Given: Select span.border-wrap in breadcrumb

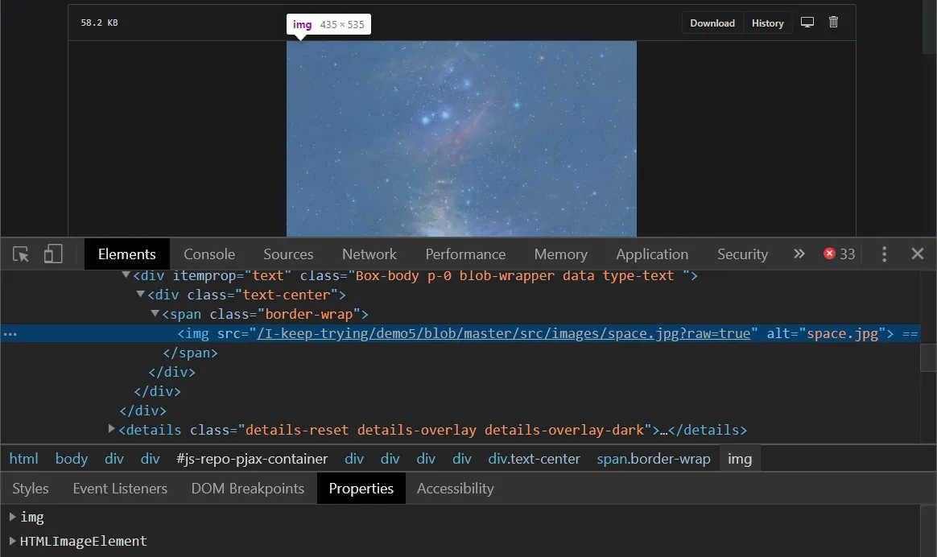Looking at the screenshot, I should [653, 458].
